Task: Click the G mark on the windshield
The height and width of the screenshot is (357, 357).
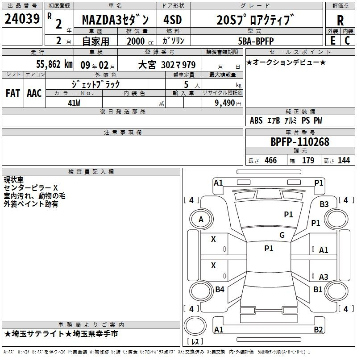Action: 282,235
